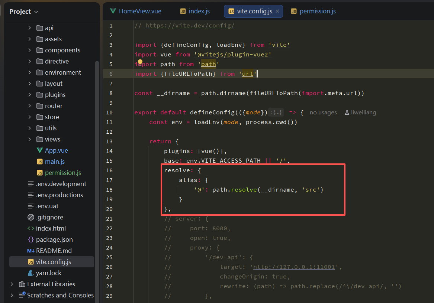The image size is (434, 303).
Task: Click the liweiliang author annotation
Action: pyautogui.click(x=363, y=112)
